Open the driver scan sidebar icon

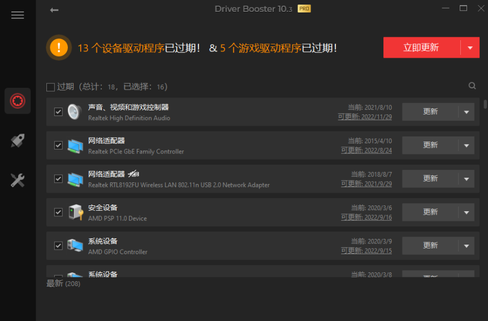pos(18,101)
